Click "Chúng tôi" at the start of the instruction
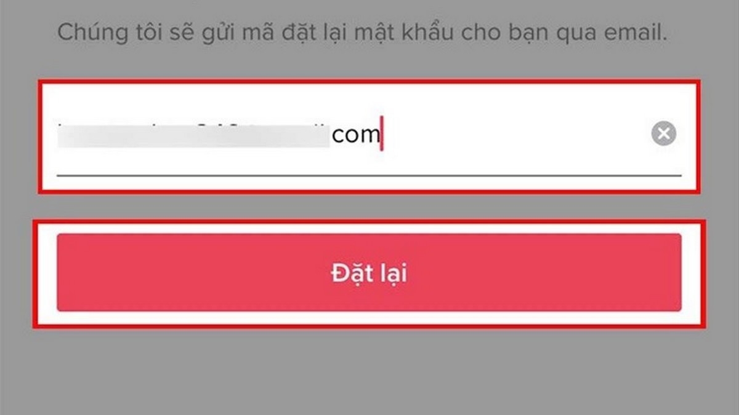 (99, 33)
